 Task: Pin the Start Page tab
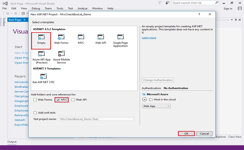pyautogui.click(x=24, y=19)
